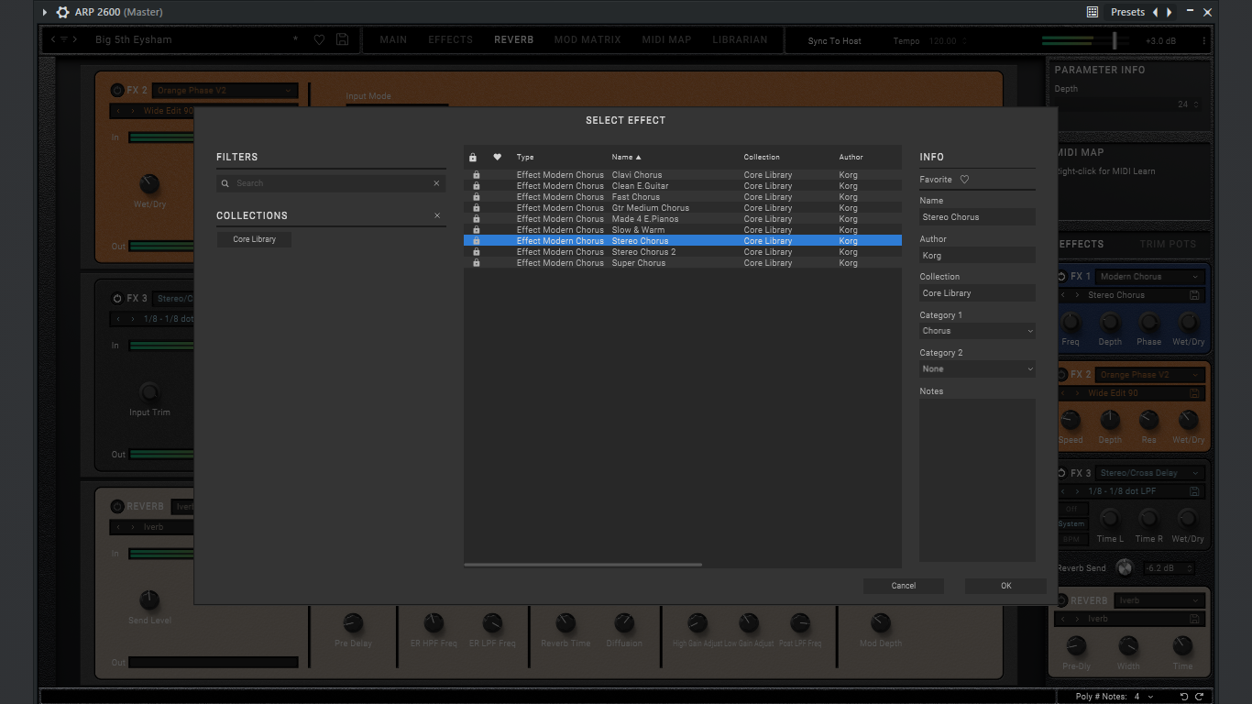
Task: Open Poly # Notes dropdown
Action: click(x=1144, y=697)
